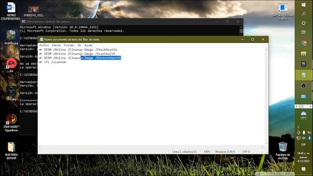This screenshot has width=313, height=176.
Task: Select the active Notepad taskbar icon
Action: pyautogui.click(x=304, y=75)
